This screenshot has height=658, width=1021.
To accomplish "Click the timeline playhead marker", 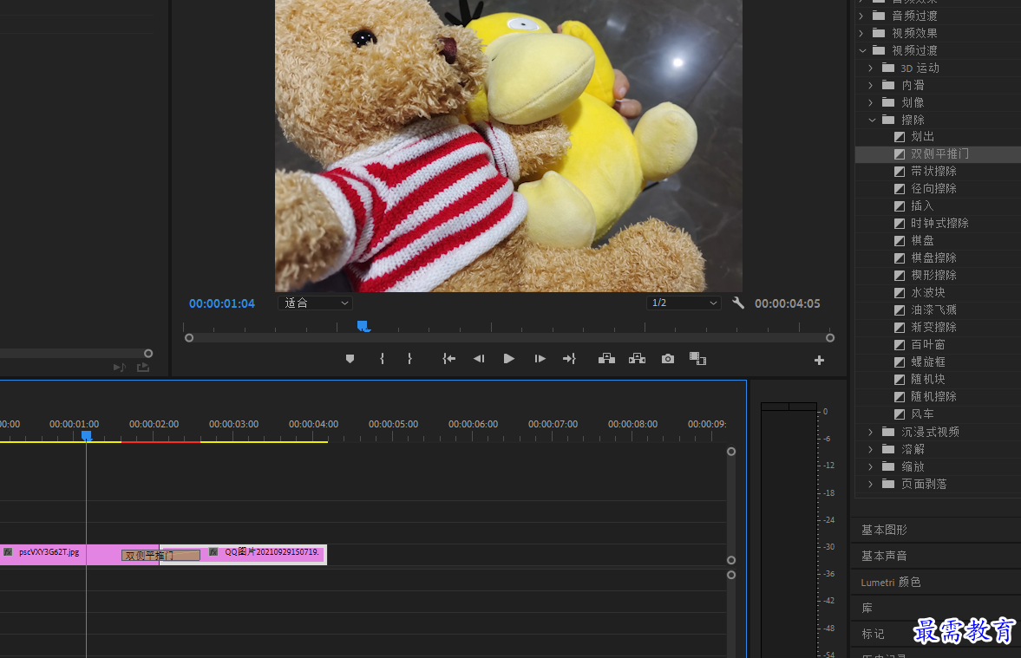I will coord(86,434).
